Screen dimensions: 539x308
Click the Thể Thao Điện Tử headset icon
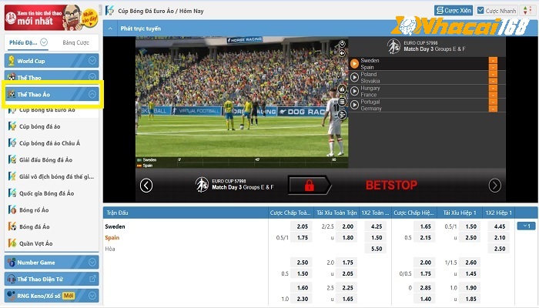[12, 279]
